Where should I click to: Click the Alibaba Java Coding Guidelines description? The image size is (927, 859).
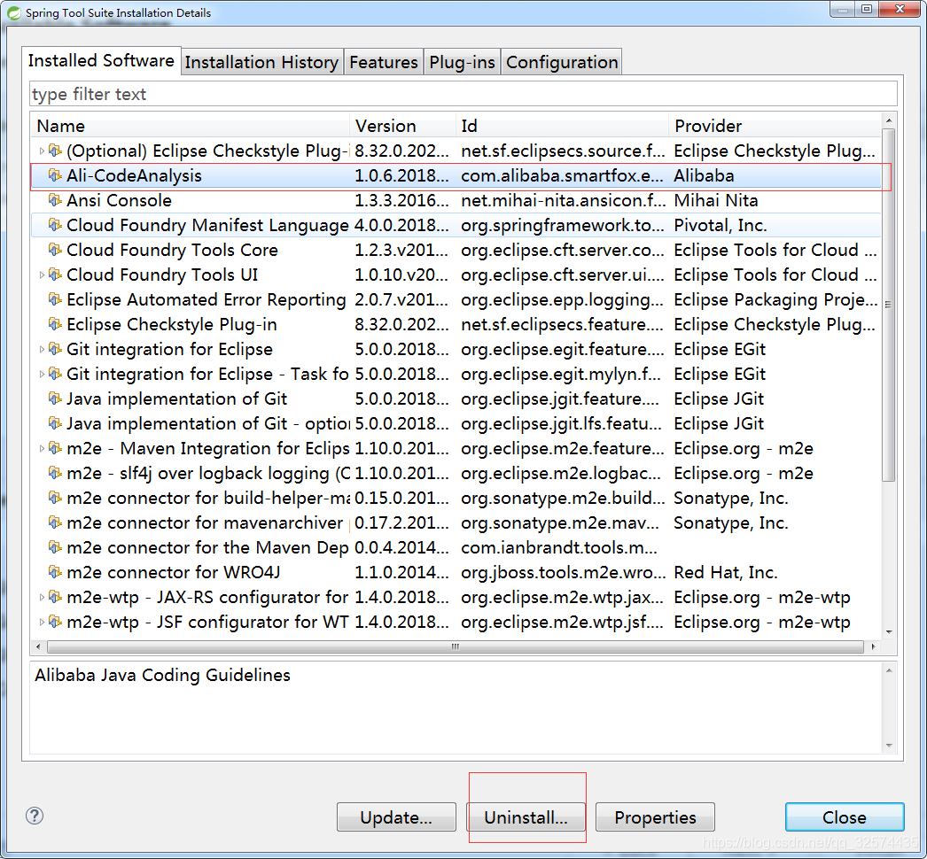pyautogui.click(x=162, y=676)
